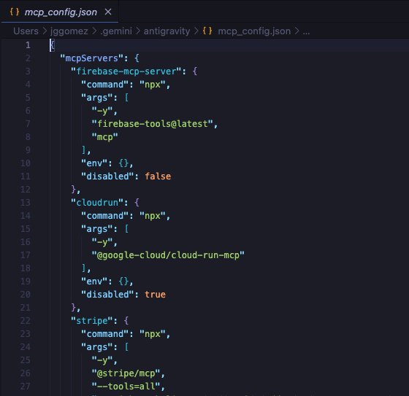Click "command" key on line 23
The image size is (409, 396).
click(105, 334)
